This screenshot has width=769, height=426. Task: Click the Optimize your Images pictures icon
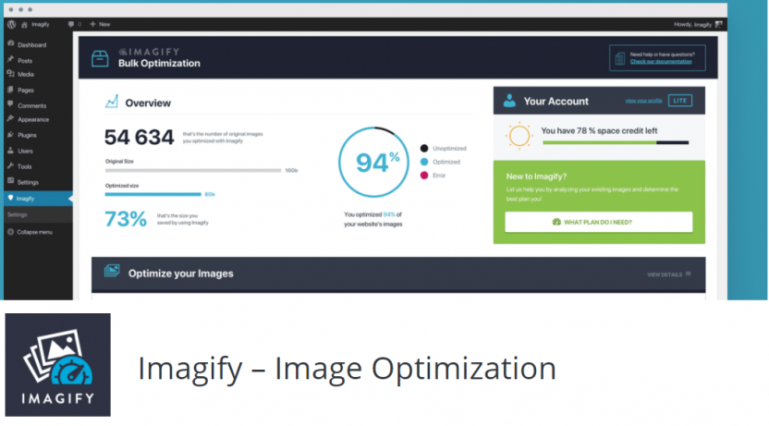[112, 271]
